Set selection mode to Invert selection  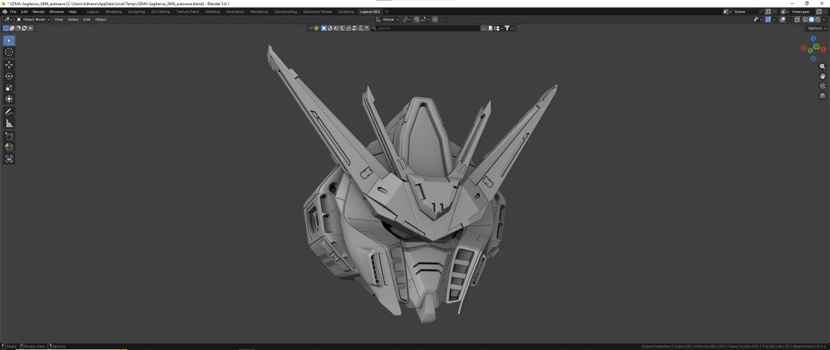(24, 28)
